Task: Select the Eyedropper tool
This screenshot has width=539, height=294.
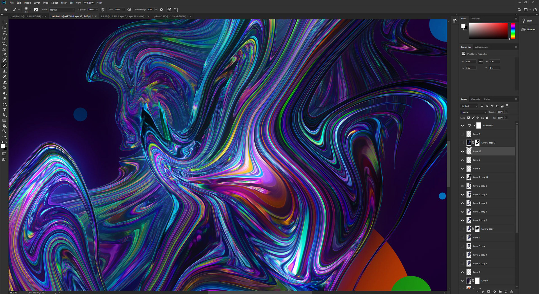Action: (x=4, y=55)
